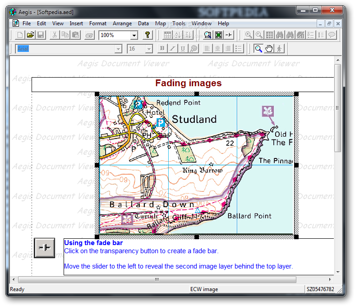Click the scroll right arrow

point(330,279)
